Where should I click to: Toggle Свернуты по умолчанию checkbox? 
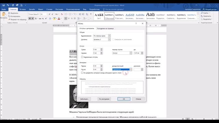pyautogui.click(x=113, y=40)
